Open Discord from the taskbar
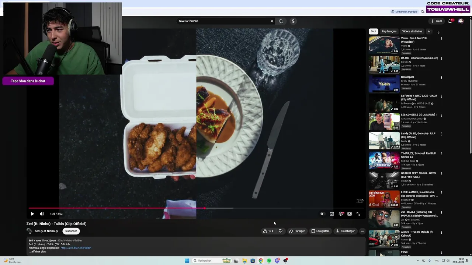The width and height of the screenshot is (472, 265). 277,261
